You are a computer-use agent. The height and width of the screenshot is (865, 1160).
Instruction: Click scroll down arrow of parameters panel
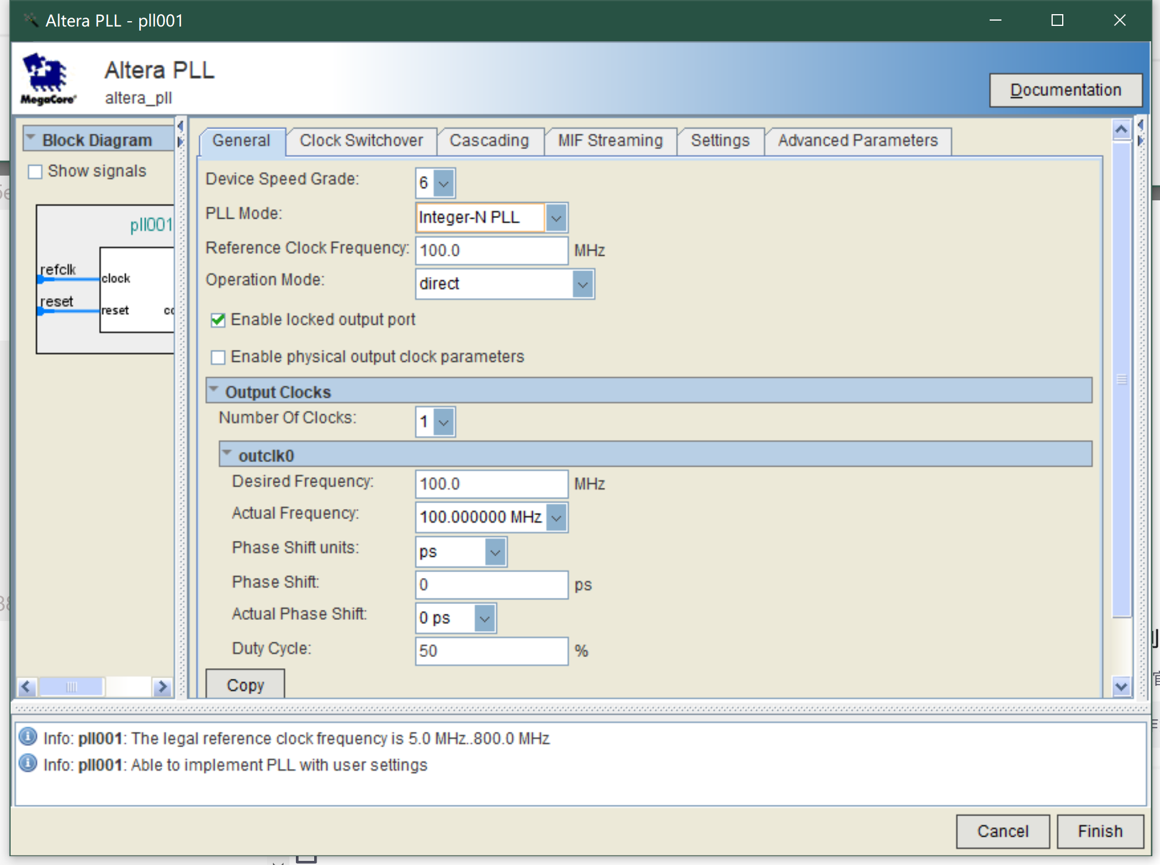1121,686
